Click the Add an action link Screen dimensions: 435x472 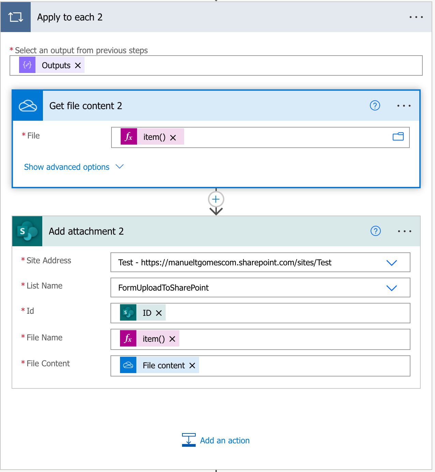tap(225, 440)
